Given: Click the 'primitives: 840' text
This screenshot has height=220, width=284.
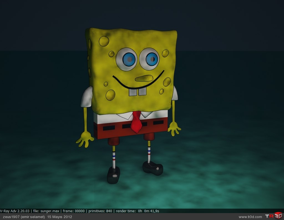Looking at the screenshot, I should tap(100, 211).
